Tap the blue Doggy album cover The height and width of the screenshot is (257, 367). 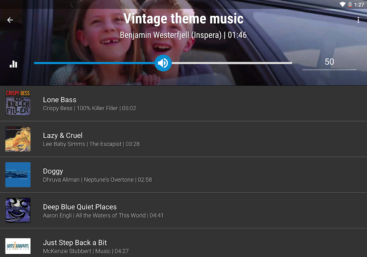pyautogui.click(x=18, y=175)
